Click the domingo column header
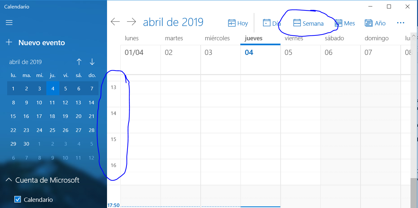The image size is (418, 208). (x=377, y=38)
